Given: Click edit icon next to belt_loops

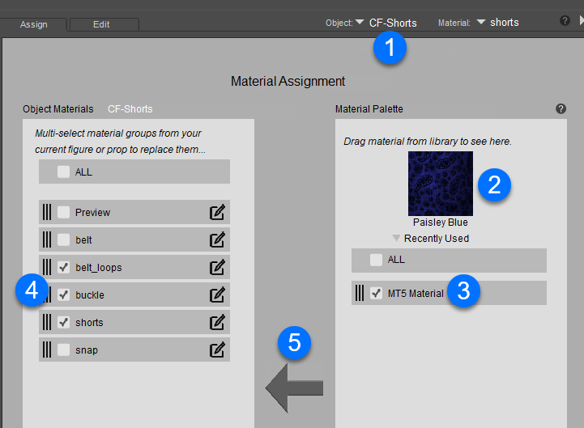Looking at the screenshot, I should (217, 268).
